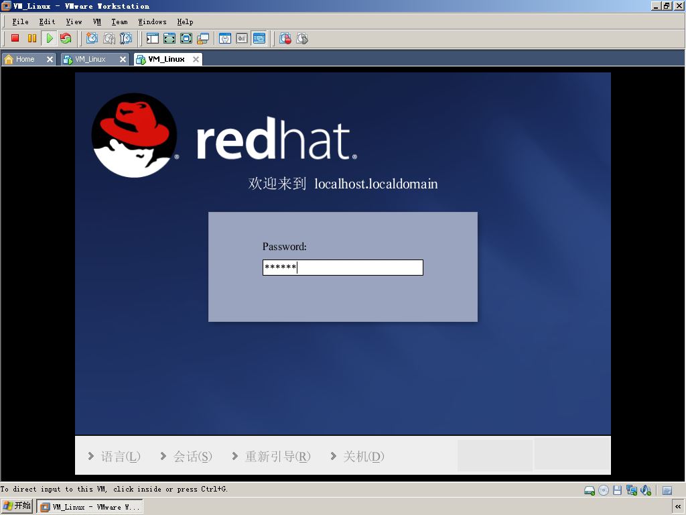Click the CD-ROM device status icon

point(604,490)
